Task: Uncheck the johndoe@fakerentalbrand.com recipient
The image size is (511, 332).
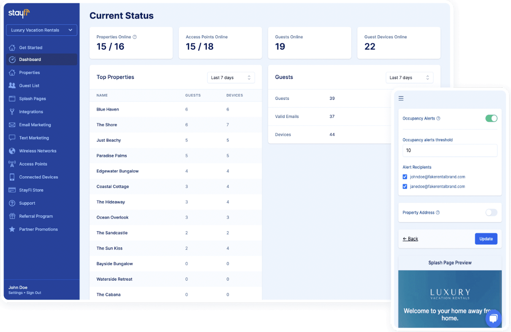Action: tap(405, 177)
